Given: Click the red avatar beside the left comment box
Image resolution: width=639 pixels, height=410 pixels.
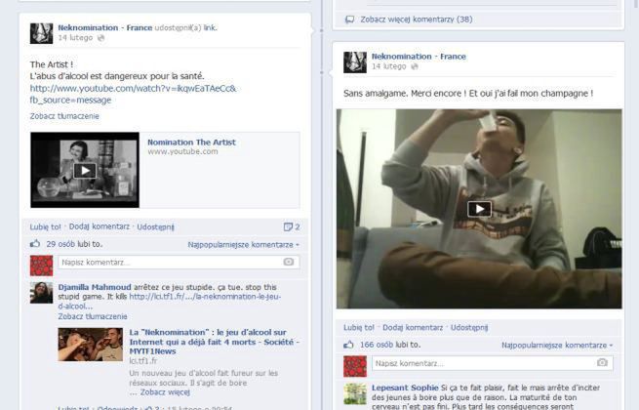Looking at the screenshot, I should pos(41,266).
